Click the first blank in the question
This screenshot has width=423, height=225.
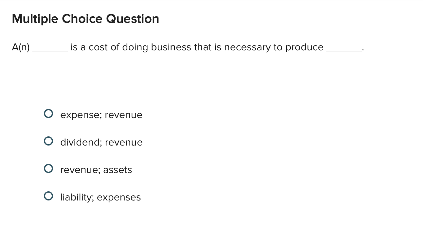click(50, 48)
